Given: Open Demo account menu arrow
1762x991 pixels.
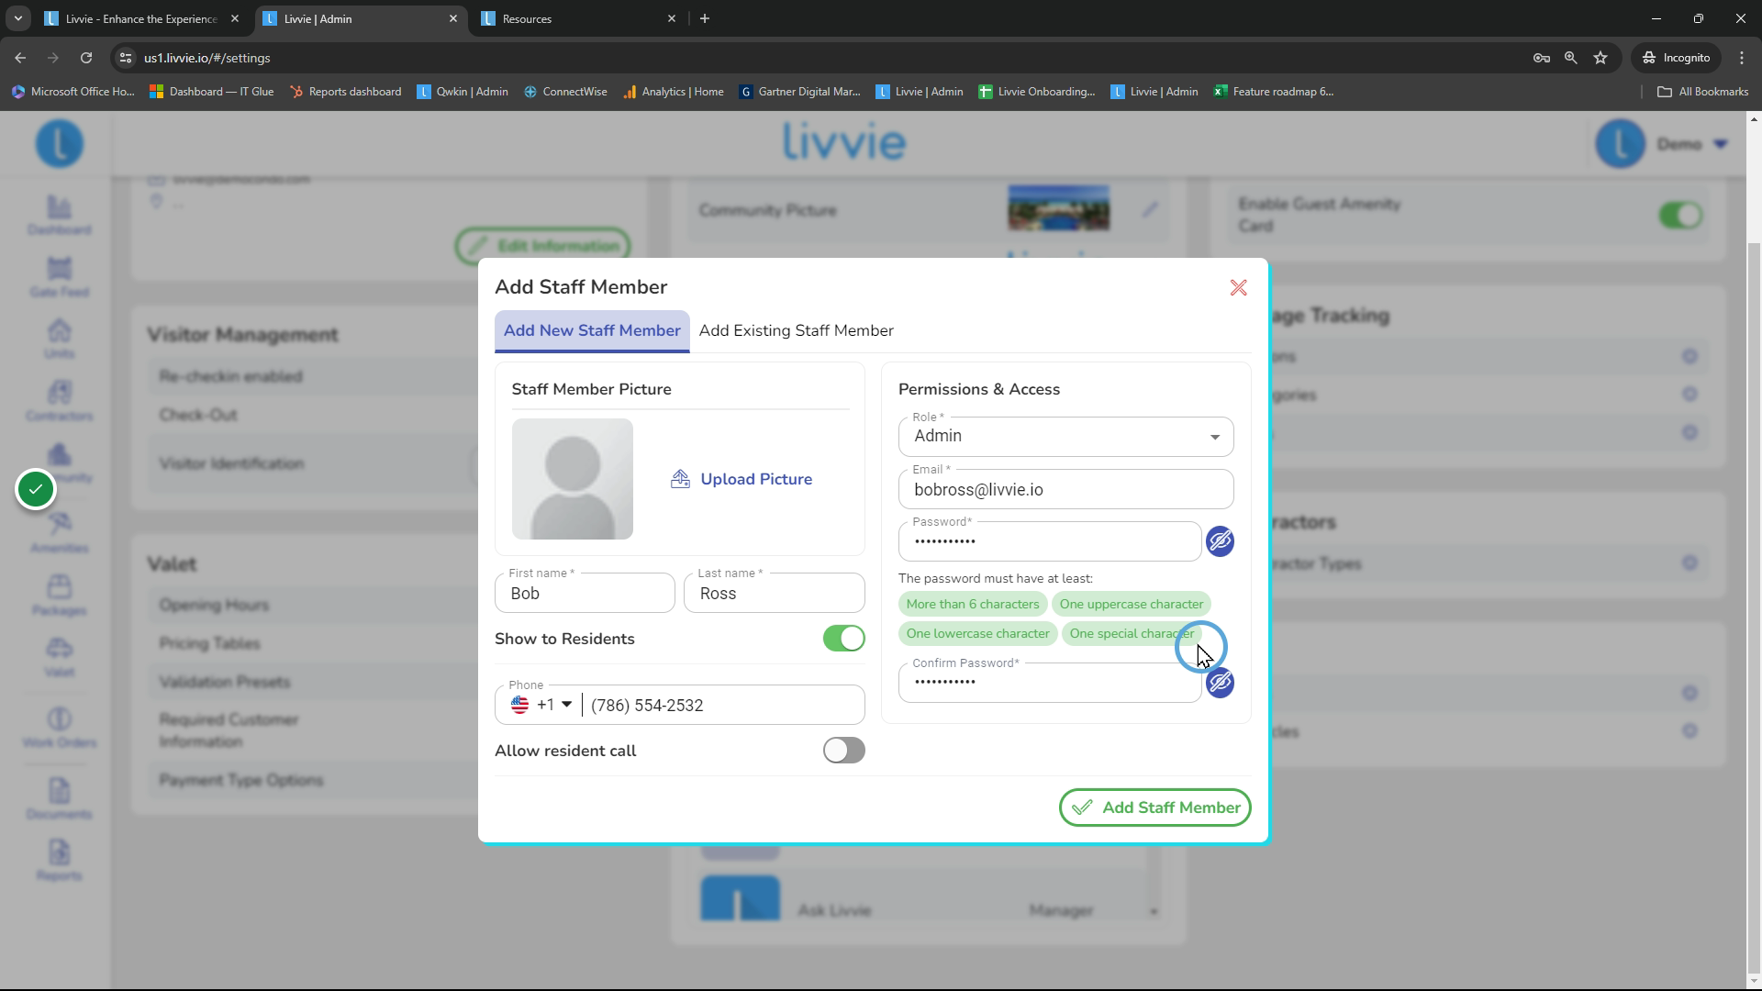Looking at the screenshot, I should pos(1721,144).
